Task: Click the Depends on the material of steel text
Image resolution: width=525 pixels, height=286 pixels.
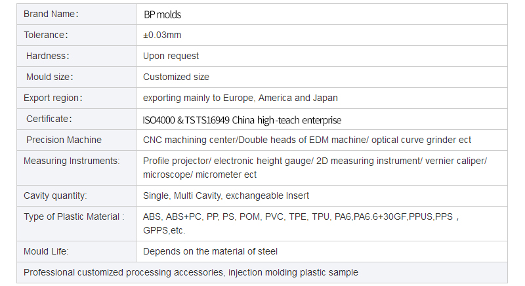Action: (210, 251)
